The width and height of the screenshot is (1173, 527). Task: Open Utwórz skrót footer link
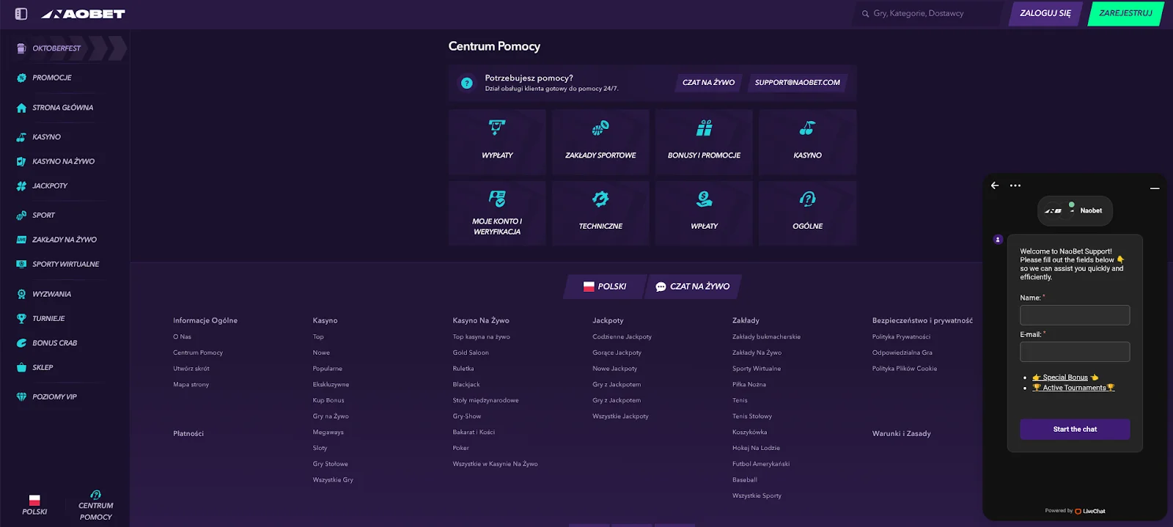(x=191, y=369)
